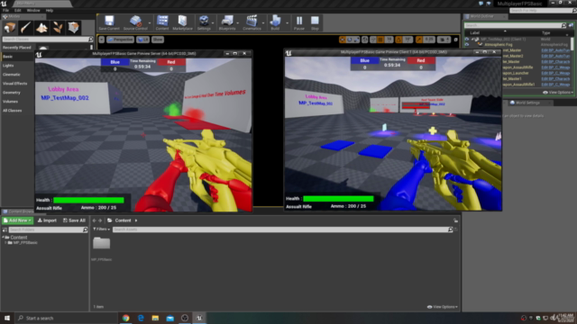Click the Settings toolbar icon
This screenshot has height=324, width=577.
pos(204,22)
